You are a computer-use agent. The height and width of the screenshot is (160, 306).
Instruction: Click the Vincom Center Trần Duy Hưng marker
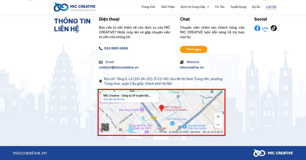click(184, 126)
